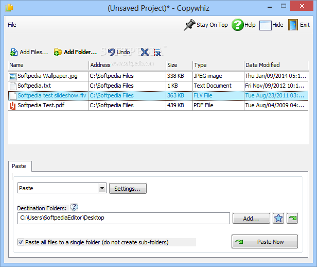Image resolution: width=317 pixels, height=267 pixels.
Task: Click the Undo label
Action: 124,52
